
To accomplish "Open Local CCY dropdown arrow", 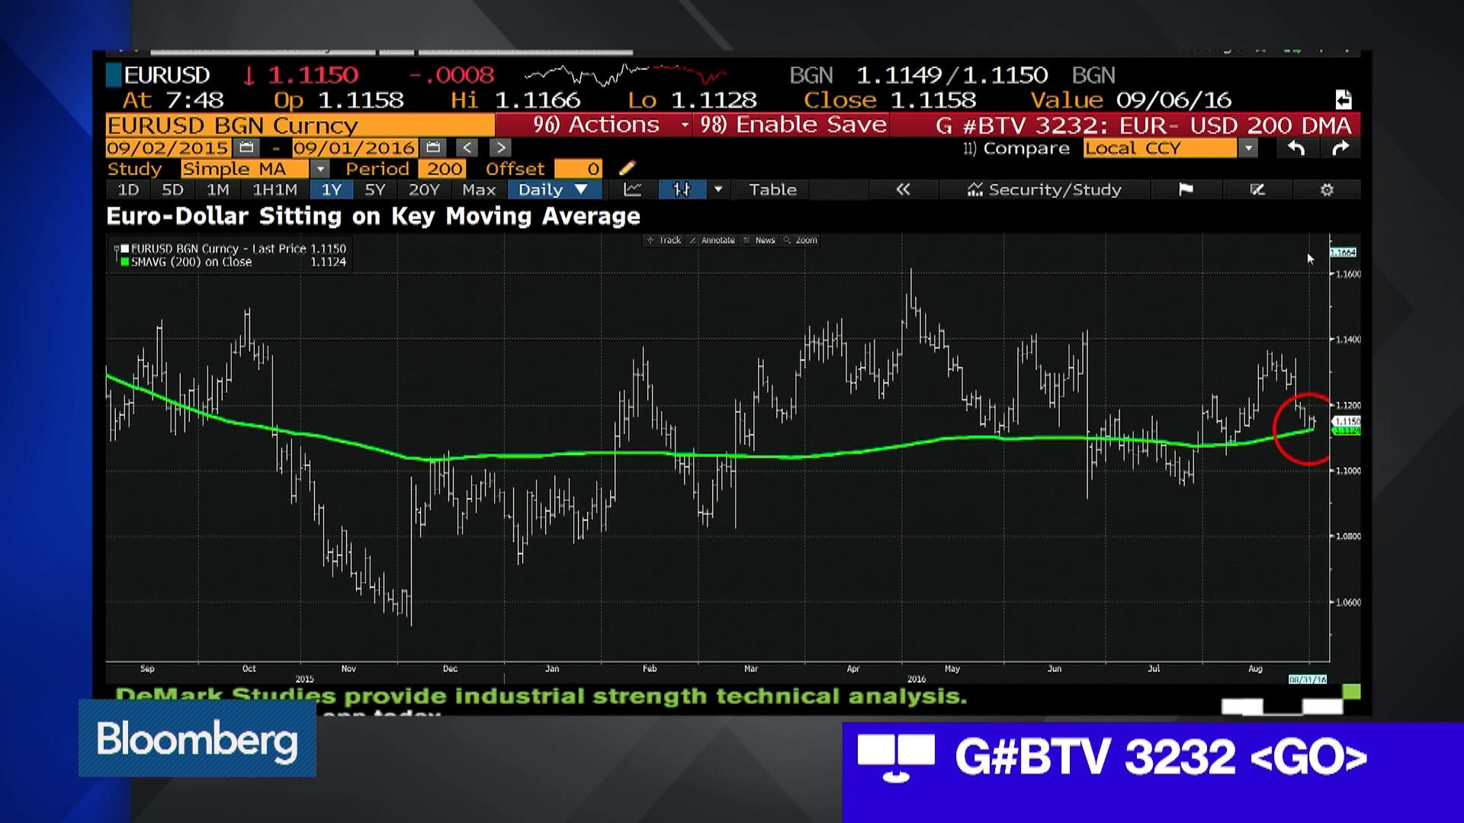I will tap(1248, 148).
